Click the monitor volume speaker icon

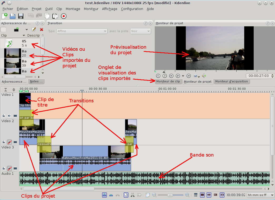(x=204, y=76)
